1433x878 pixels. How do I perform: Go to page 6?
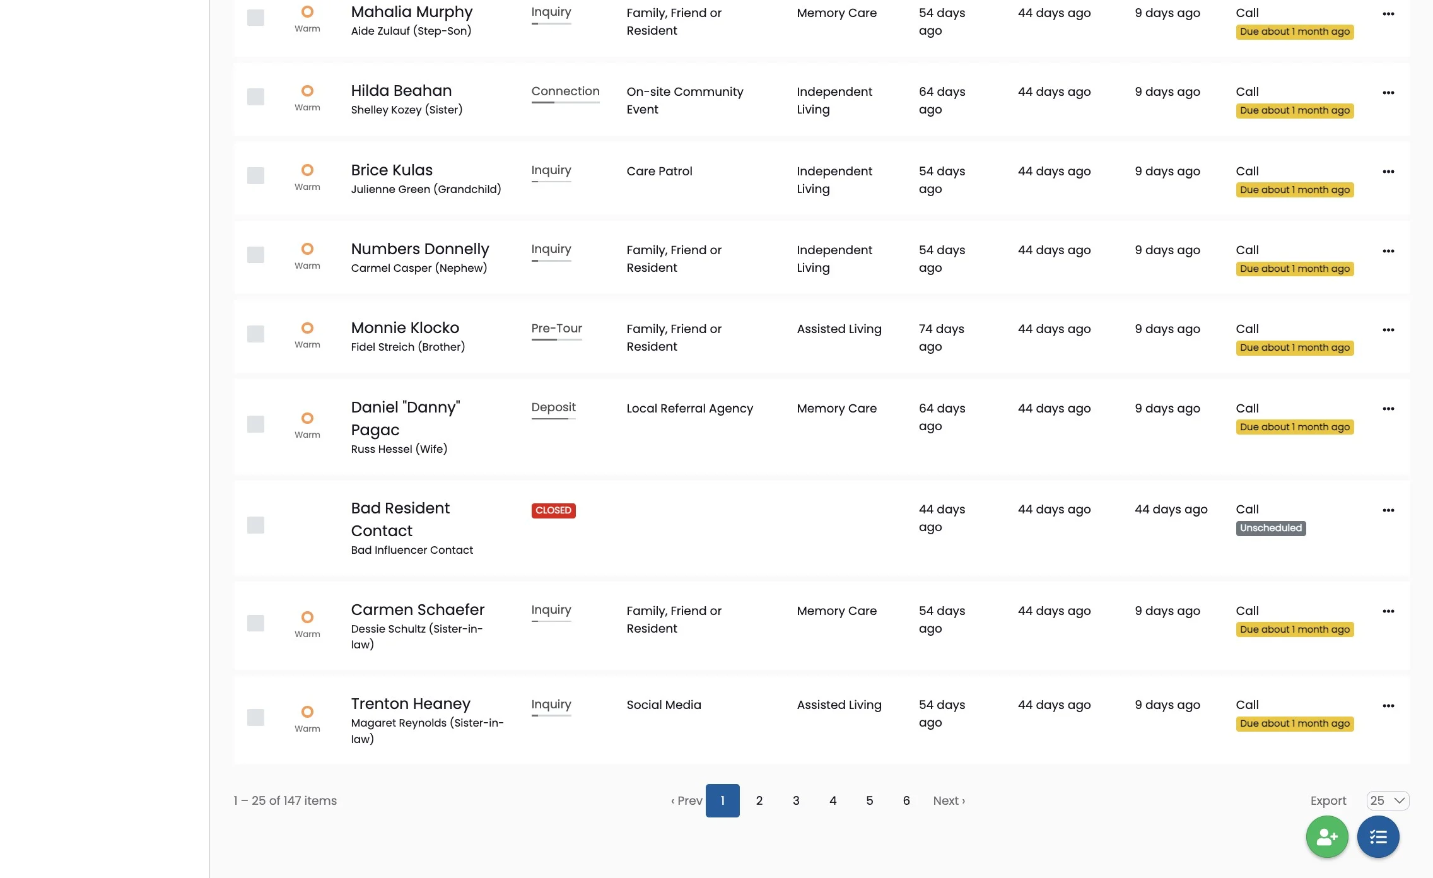point(906,800)
